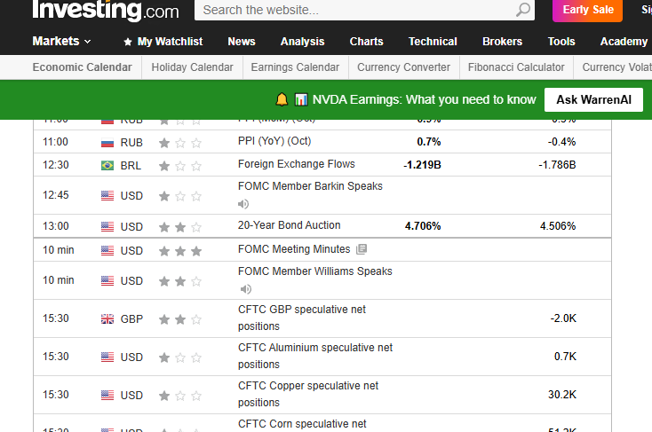Click the search magnifier icon
The height and width of the screenshot is (432, 652).
coord(523,10)
